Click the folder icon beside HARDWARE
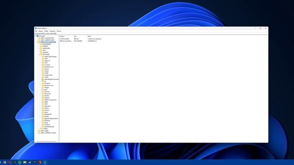Image resolution: width=294 pixels, height=165 pixels. (x=41, y=48)
